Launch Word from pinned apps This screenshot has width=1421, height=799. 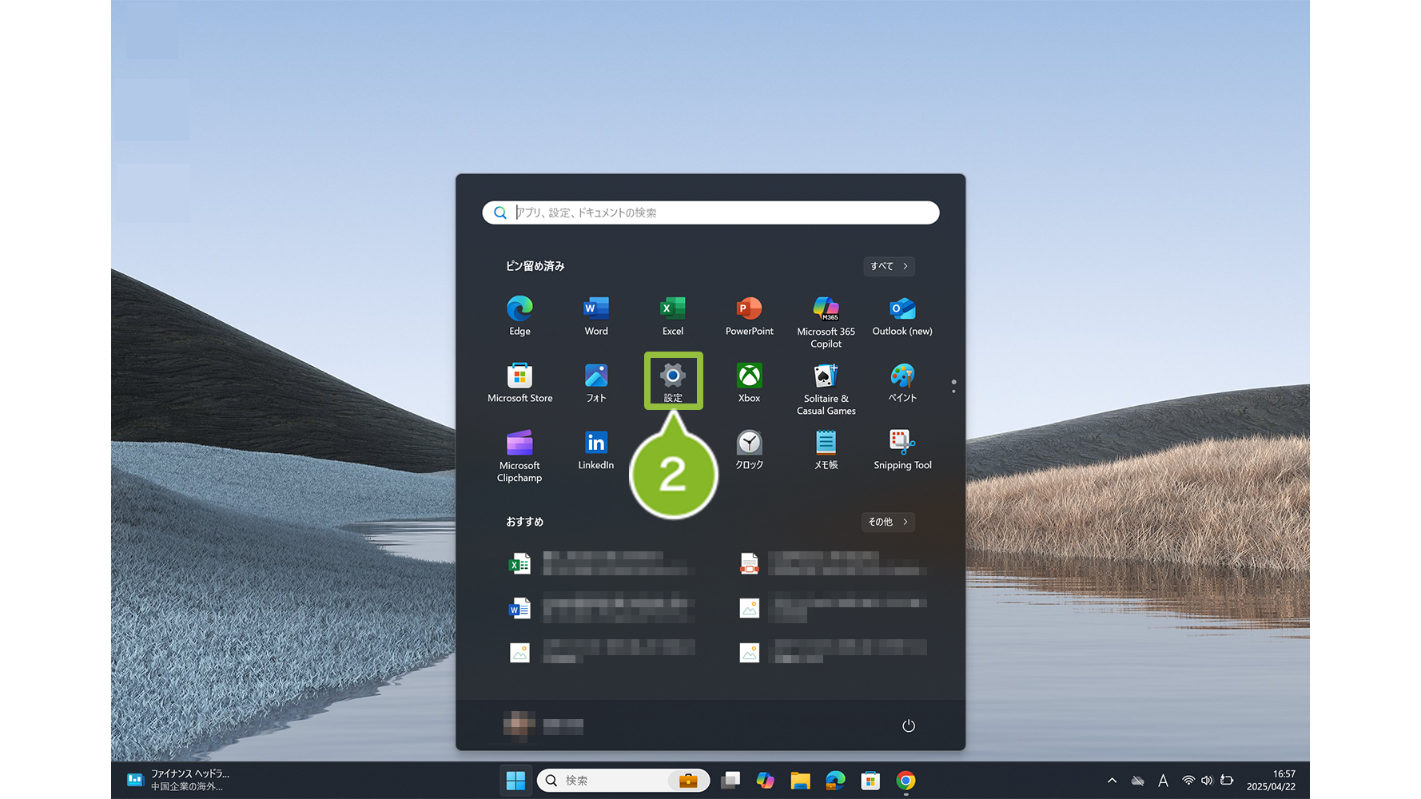tap(596, 316)
